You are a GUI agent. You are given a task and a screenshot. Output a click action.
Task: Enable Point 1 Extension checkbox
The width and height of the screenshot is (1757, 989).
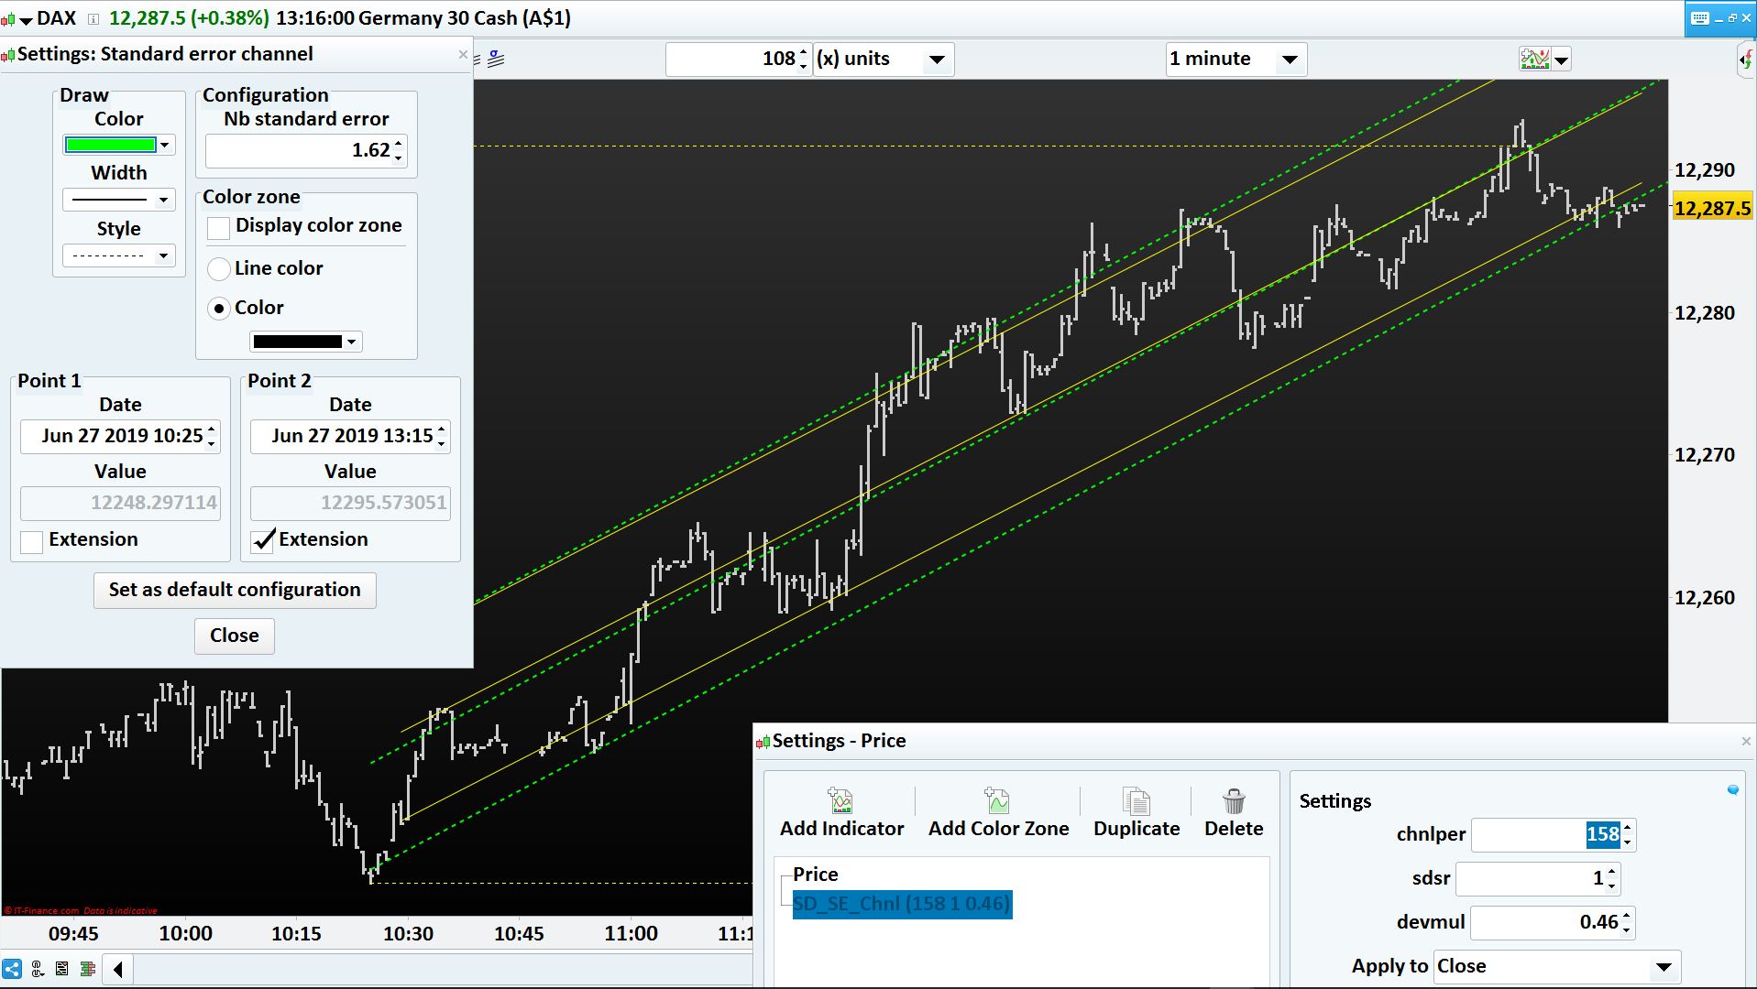(x=31, y=540)
